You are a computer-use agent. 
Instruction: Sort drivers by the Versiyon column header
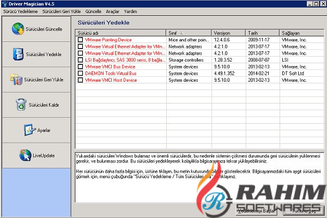coord(226,33)
